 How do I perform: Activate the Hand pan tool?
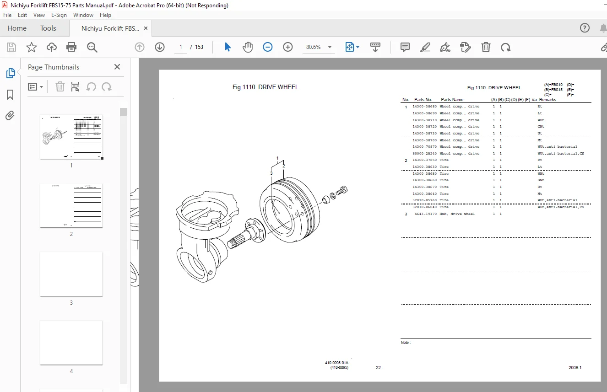pyautogui.click(x=248, y=47)
